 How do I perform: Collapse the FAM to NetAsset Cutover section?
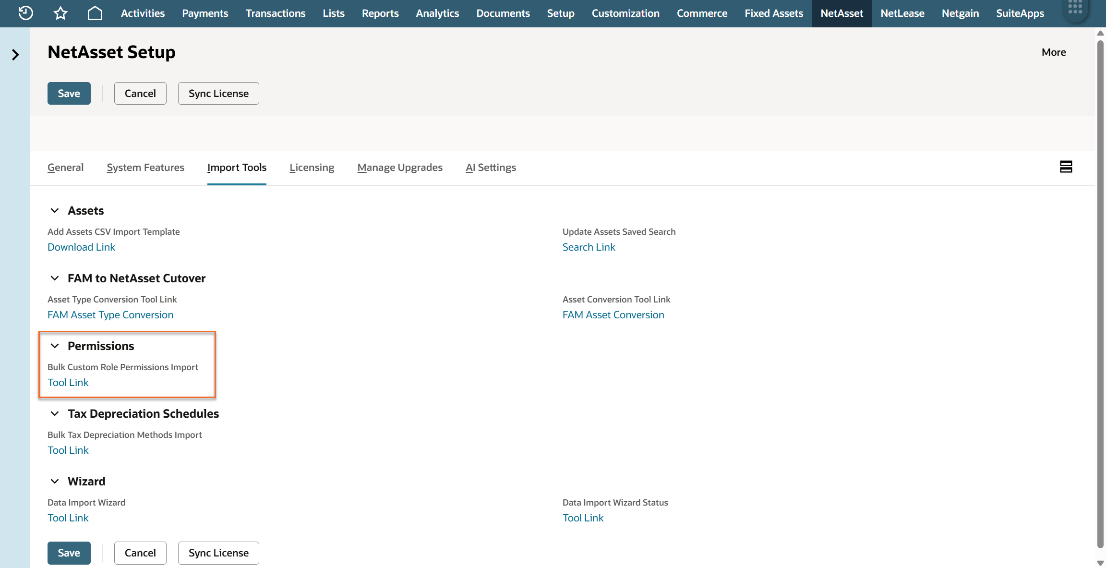coord(55,278)
